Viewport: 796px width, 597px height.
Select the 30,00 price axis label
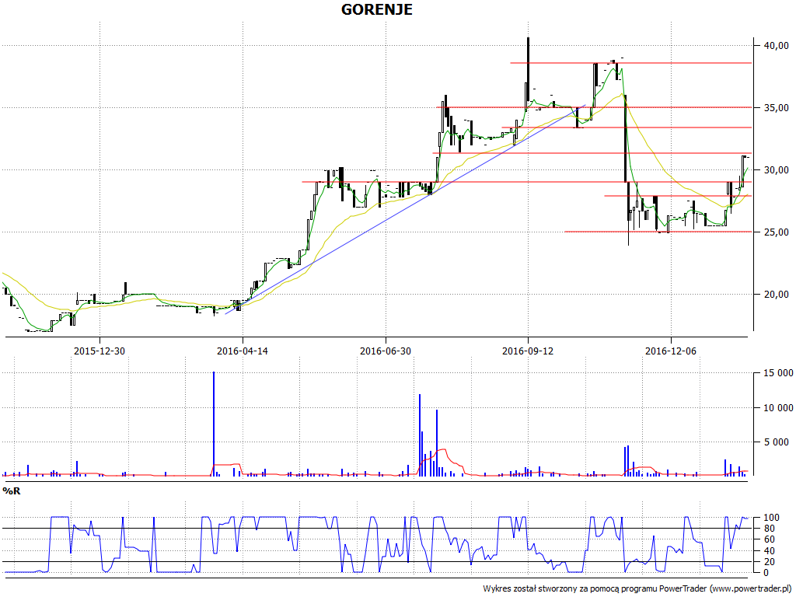click(x=777, y=170)
